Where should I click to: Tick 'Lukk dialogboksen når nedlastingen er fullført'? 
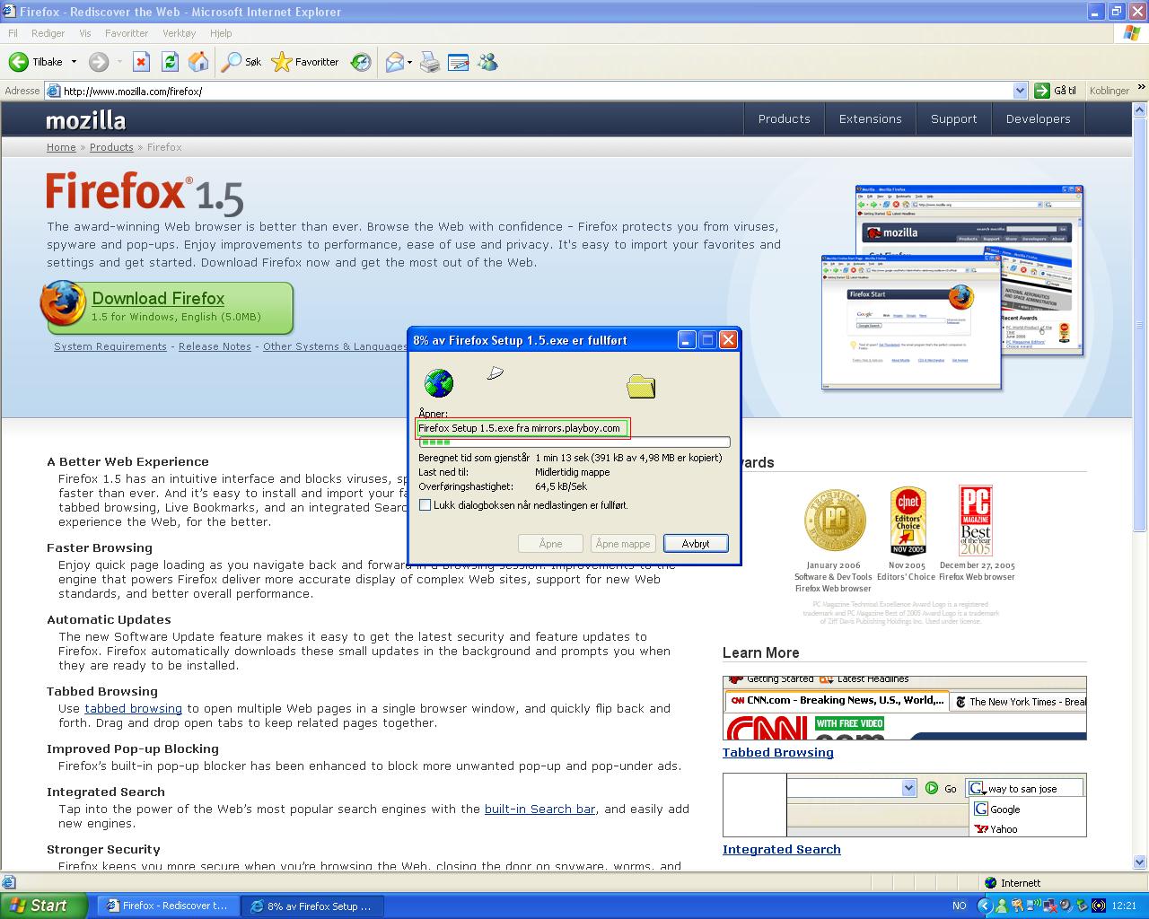[x=425, y=505]
